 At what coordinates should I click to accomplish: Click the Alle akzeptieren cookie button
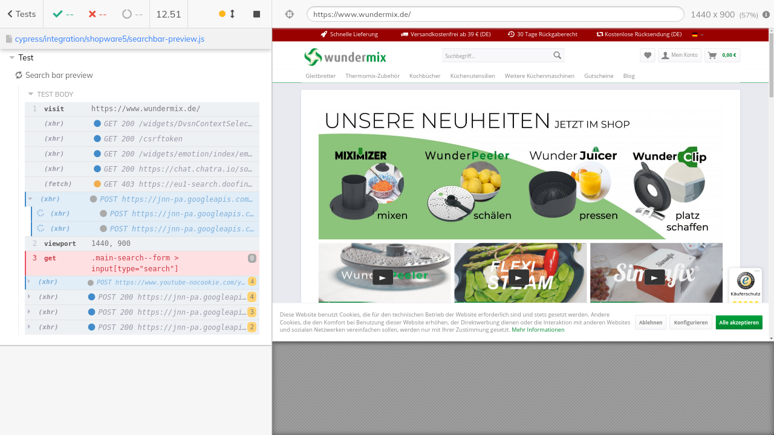point(738,323)
